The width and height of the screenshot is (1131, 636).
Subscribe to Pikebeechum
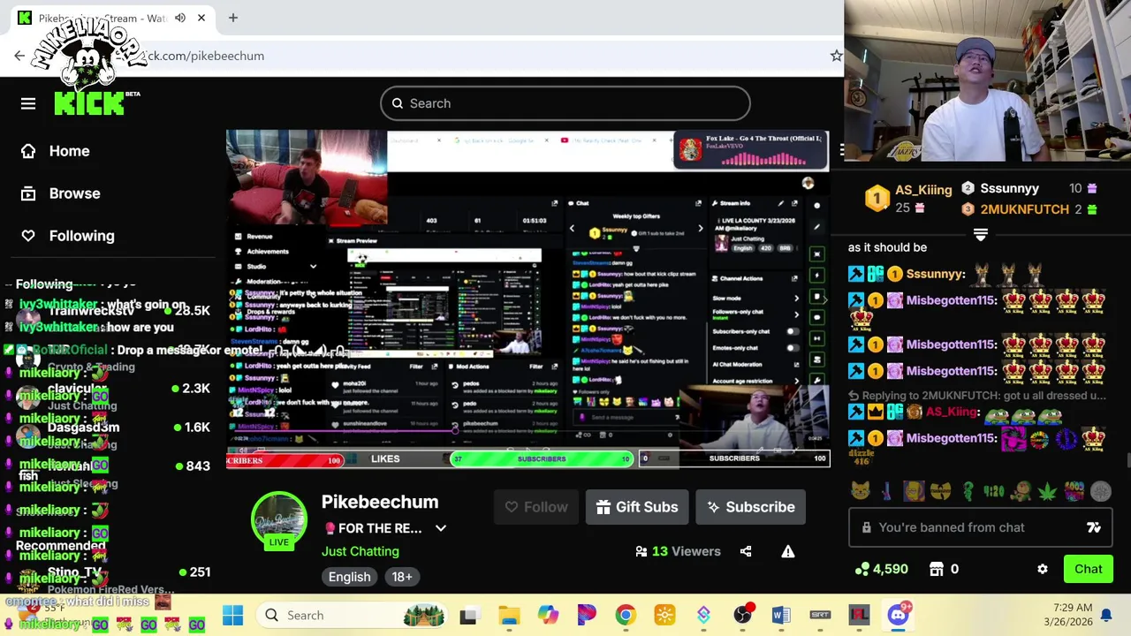click(750, 507)
